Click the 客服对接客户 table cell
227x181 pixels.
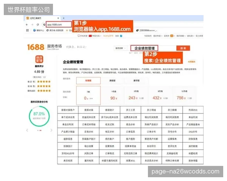pos(68,110)
